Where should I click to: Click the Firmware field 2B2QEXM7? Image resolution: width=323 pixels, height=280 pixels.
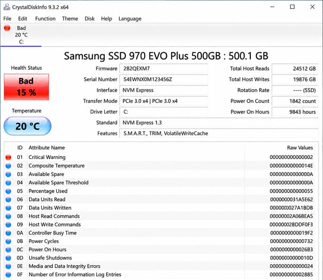[163, 68]
